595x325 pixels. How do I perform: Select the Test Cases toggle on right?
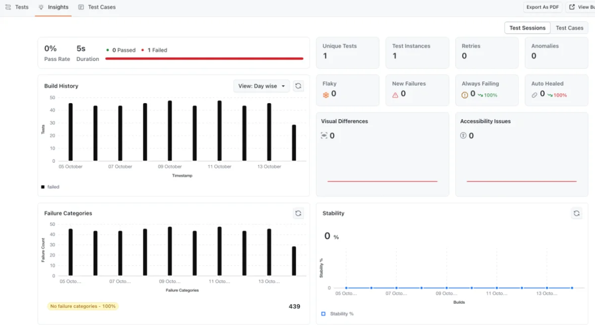point(569,28)
